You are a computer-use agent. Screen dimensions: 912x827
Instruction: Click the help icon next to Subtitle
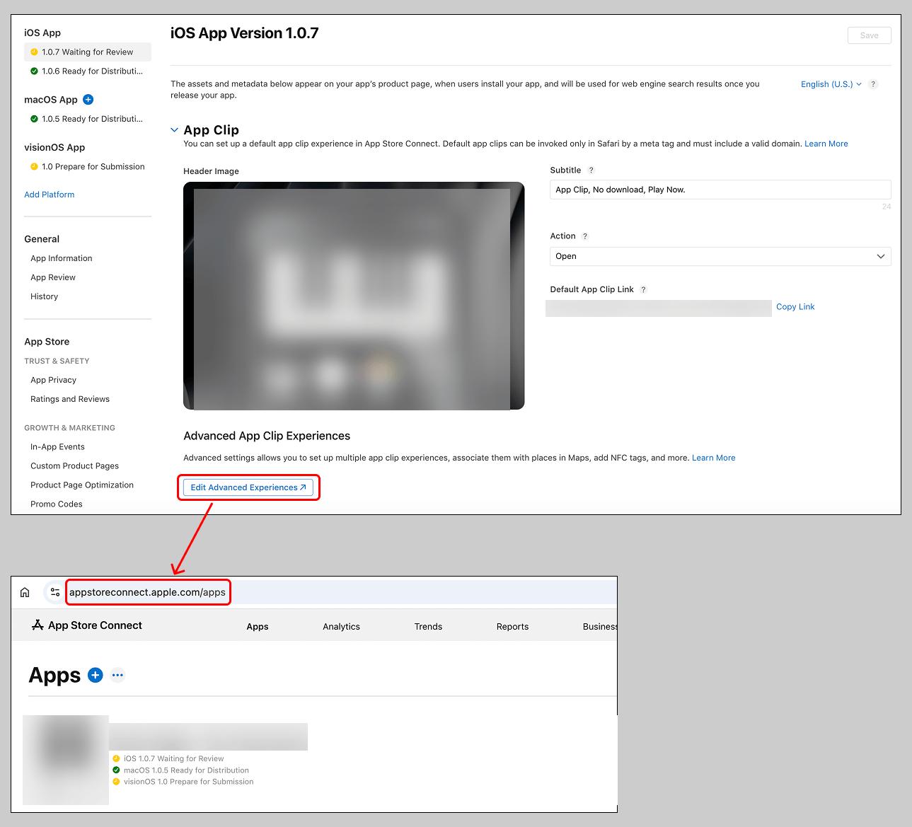click(x=591, y=170)
